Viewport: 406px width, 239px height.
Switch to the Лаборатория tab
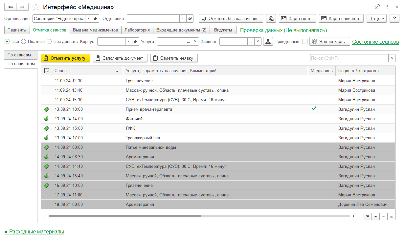137,30
